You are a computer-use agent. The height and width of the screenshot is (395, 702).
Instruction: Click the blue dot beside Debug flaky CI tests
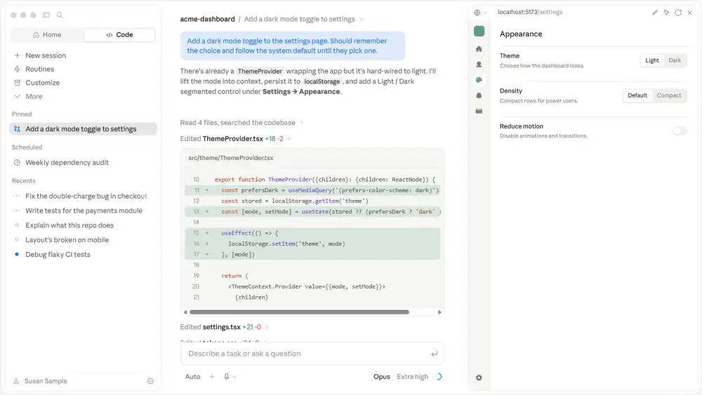point(17,254)
